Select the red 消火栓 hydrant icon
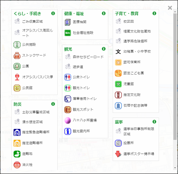 pyautogui.click(x=17, y=165)
